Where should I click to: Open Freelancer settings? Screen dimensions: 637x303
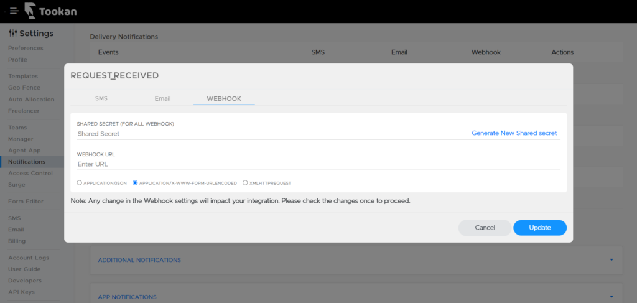[24, 111]
